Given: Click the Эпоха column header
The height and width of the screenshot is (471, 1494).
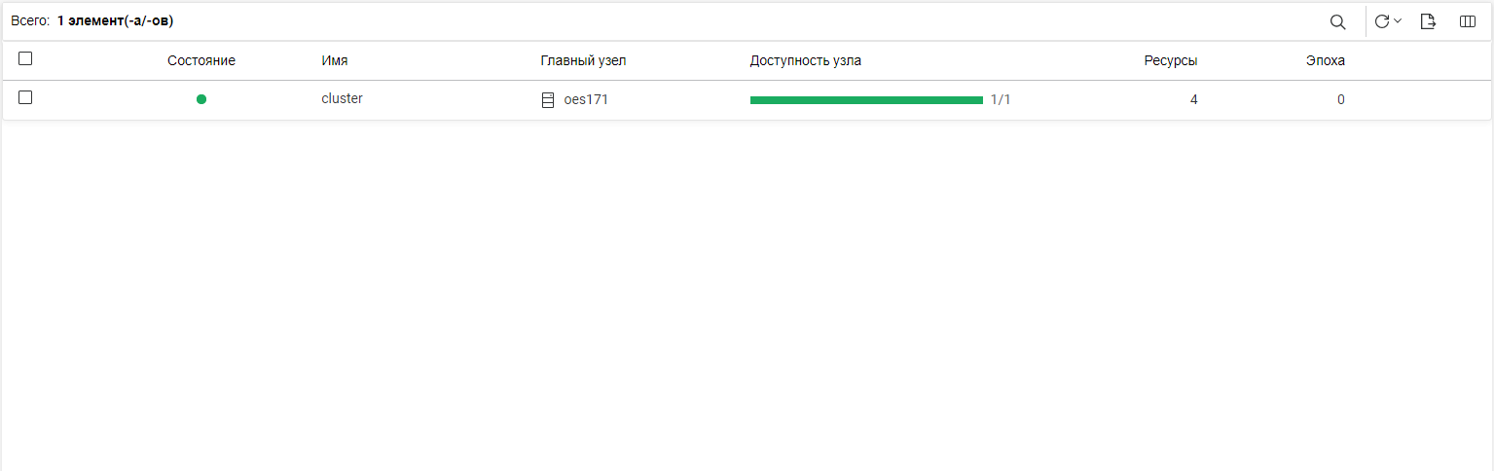Looking at the screenshot, I should click(1326, 60).
